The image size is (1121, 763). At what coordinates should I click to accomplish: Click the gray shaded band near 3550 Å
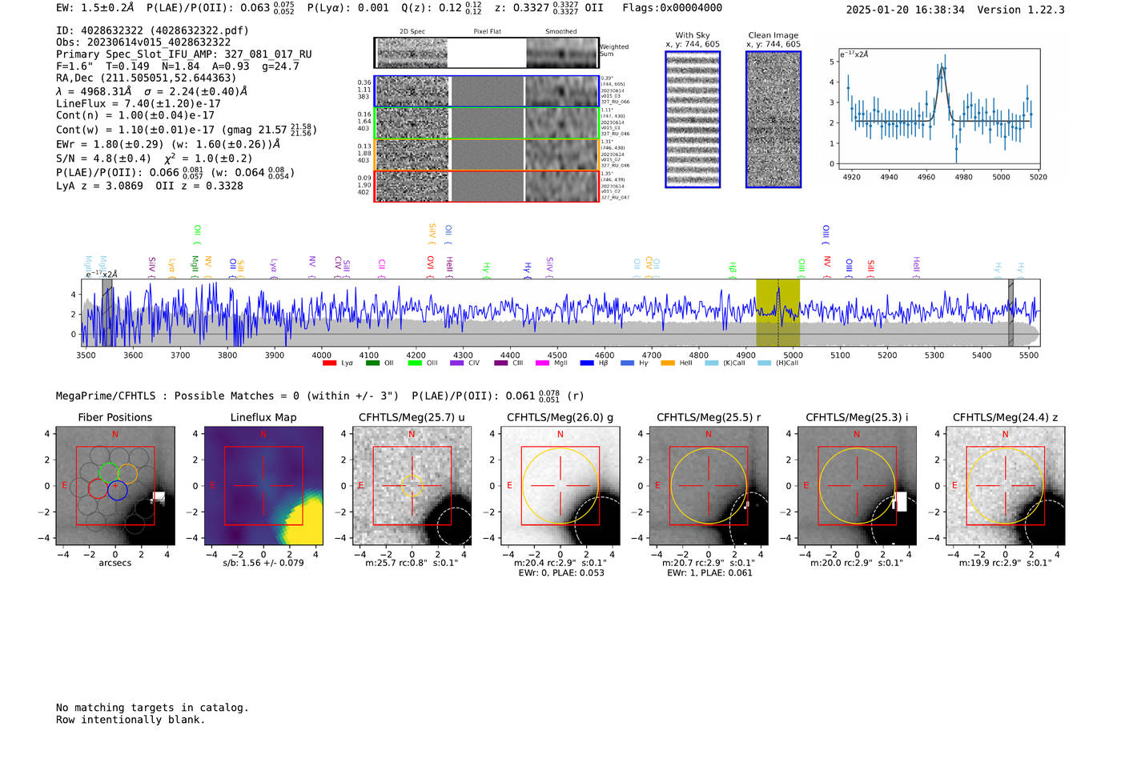coord(107,312)
